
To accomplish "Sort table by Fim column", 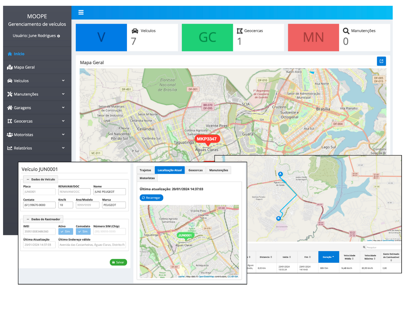I will 308,257.
